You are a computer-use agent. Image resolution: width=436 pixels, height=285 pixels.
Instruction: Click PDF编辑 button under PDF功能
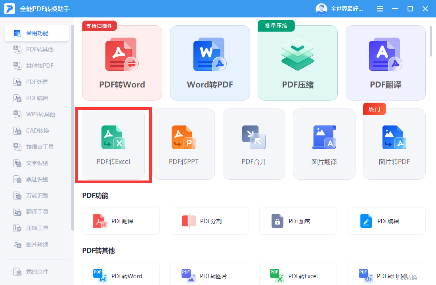coord(387,221)
